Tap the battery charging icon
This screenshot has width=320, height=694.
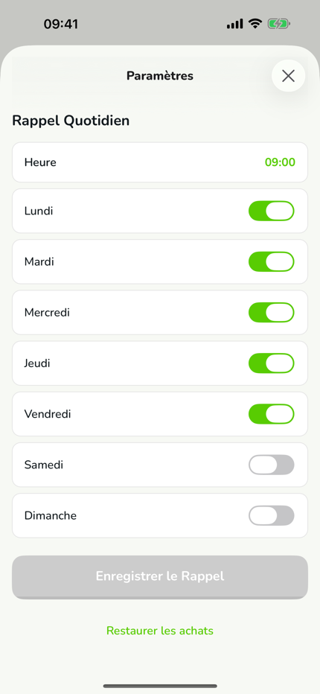coord(278,24)
